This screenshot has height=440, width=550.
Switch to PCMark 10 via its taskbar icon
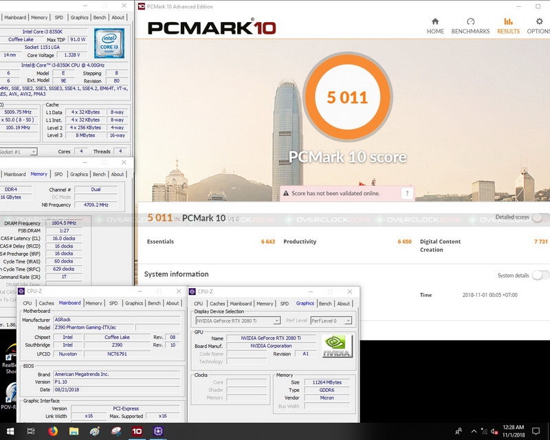click(x=137, y=431)
